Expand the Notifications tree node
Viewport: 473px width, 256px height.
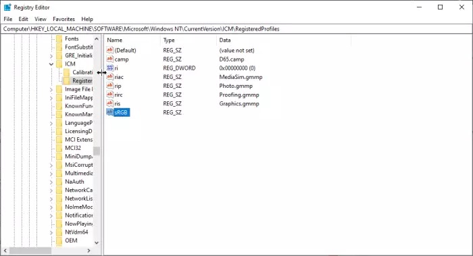51,215
